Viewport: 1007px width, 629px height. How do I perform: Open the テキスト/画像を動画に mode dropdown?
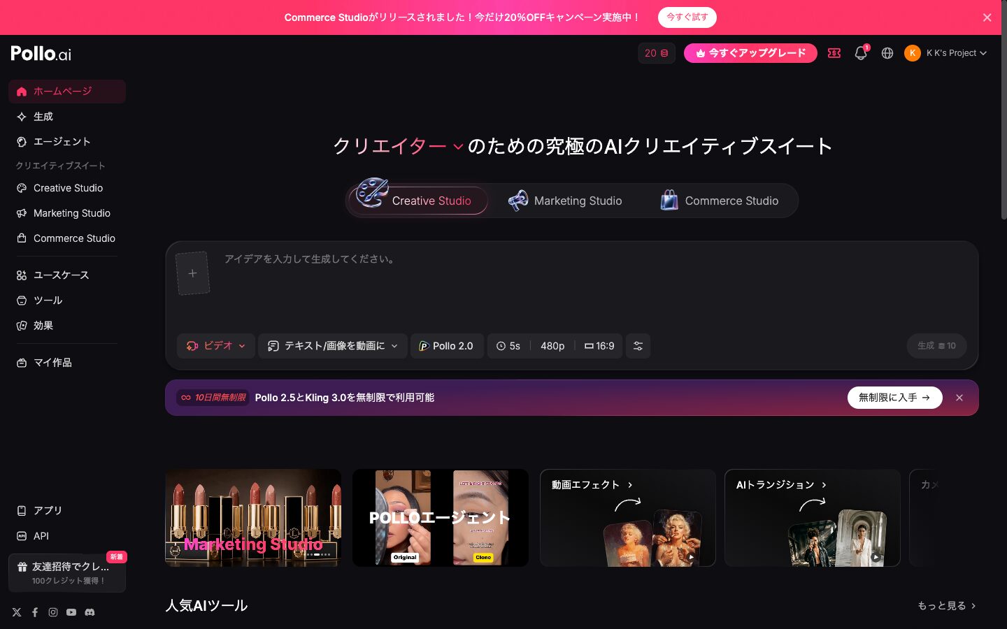click(x=333, y=346)
